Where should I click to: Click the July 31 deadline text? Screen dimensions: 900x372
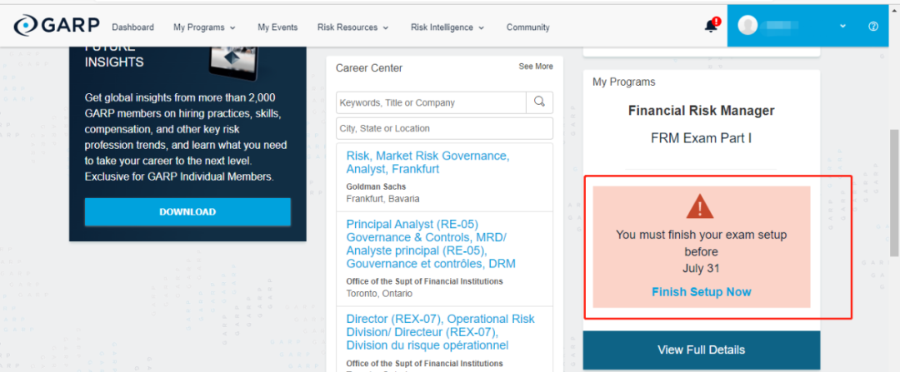(702, 268)
